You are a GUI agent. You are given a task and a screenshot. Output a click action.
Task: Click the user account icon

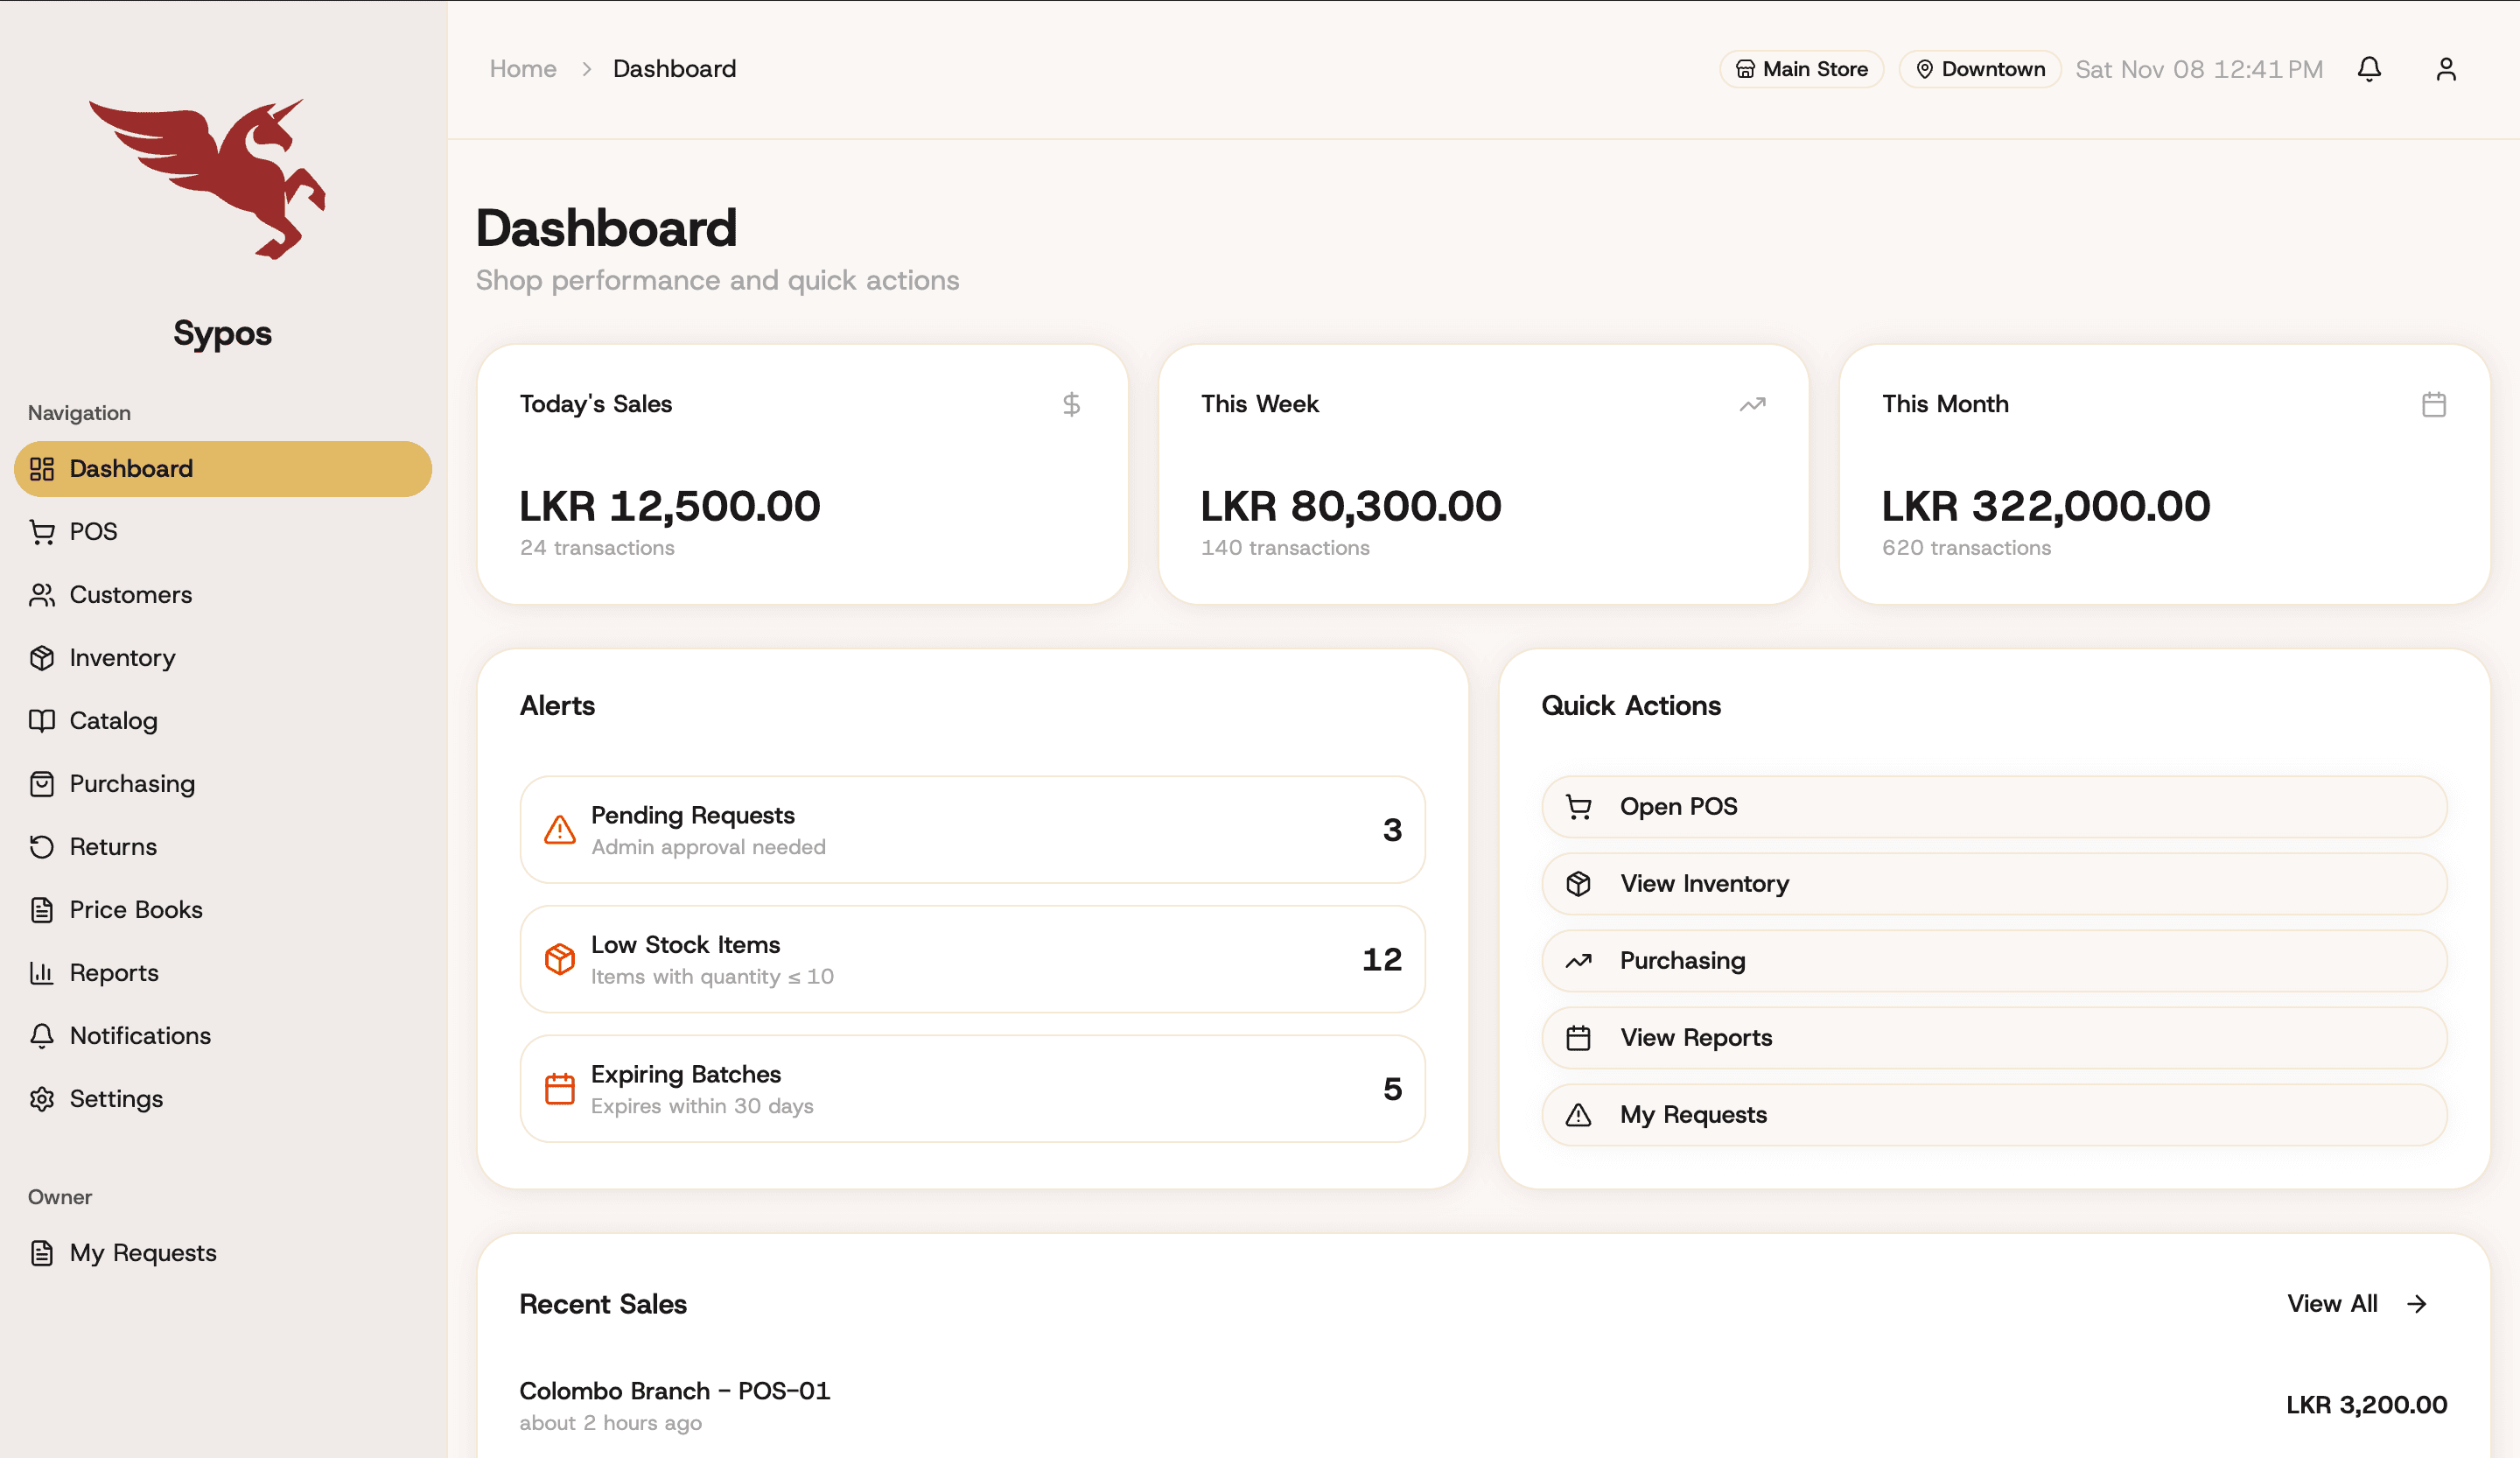[x=2447, y=68]
